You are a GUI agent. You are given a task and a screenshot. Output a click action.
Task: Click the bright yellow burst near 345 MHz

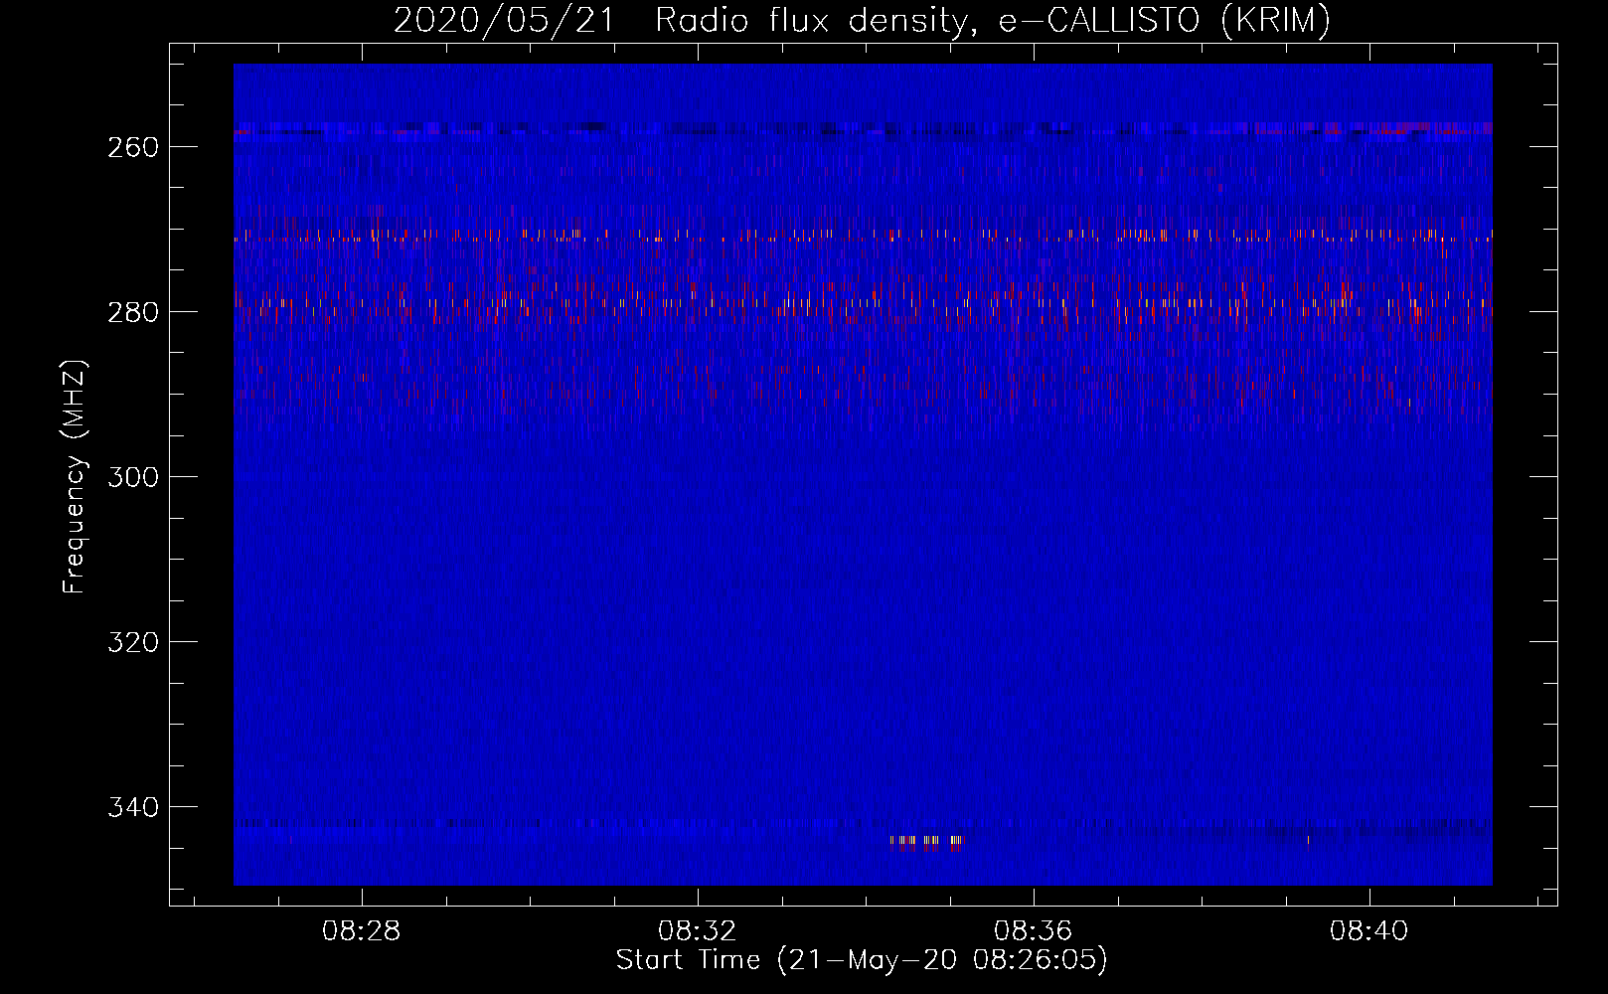(x=927, y=842)
